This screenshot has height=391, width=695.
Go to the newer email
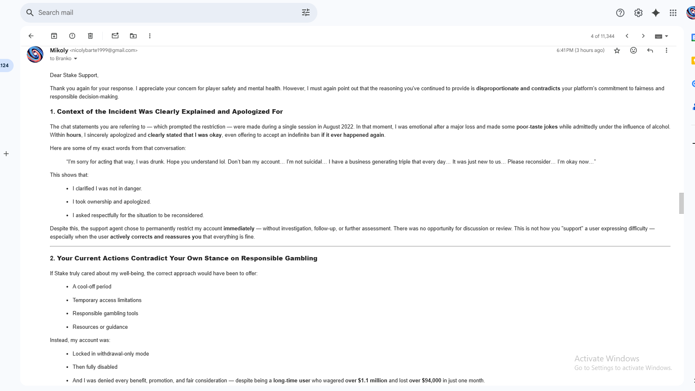pos(627,36)
